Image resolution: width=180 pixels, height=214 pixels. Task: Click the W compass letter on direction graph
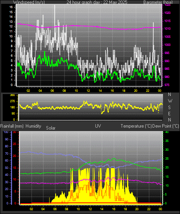(170, 101)
